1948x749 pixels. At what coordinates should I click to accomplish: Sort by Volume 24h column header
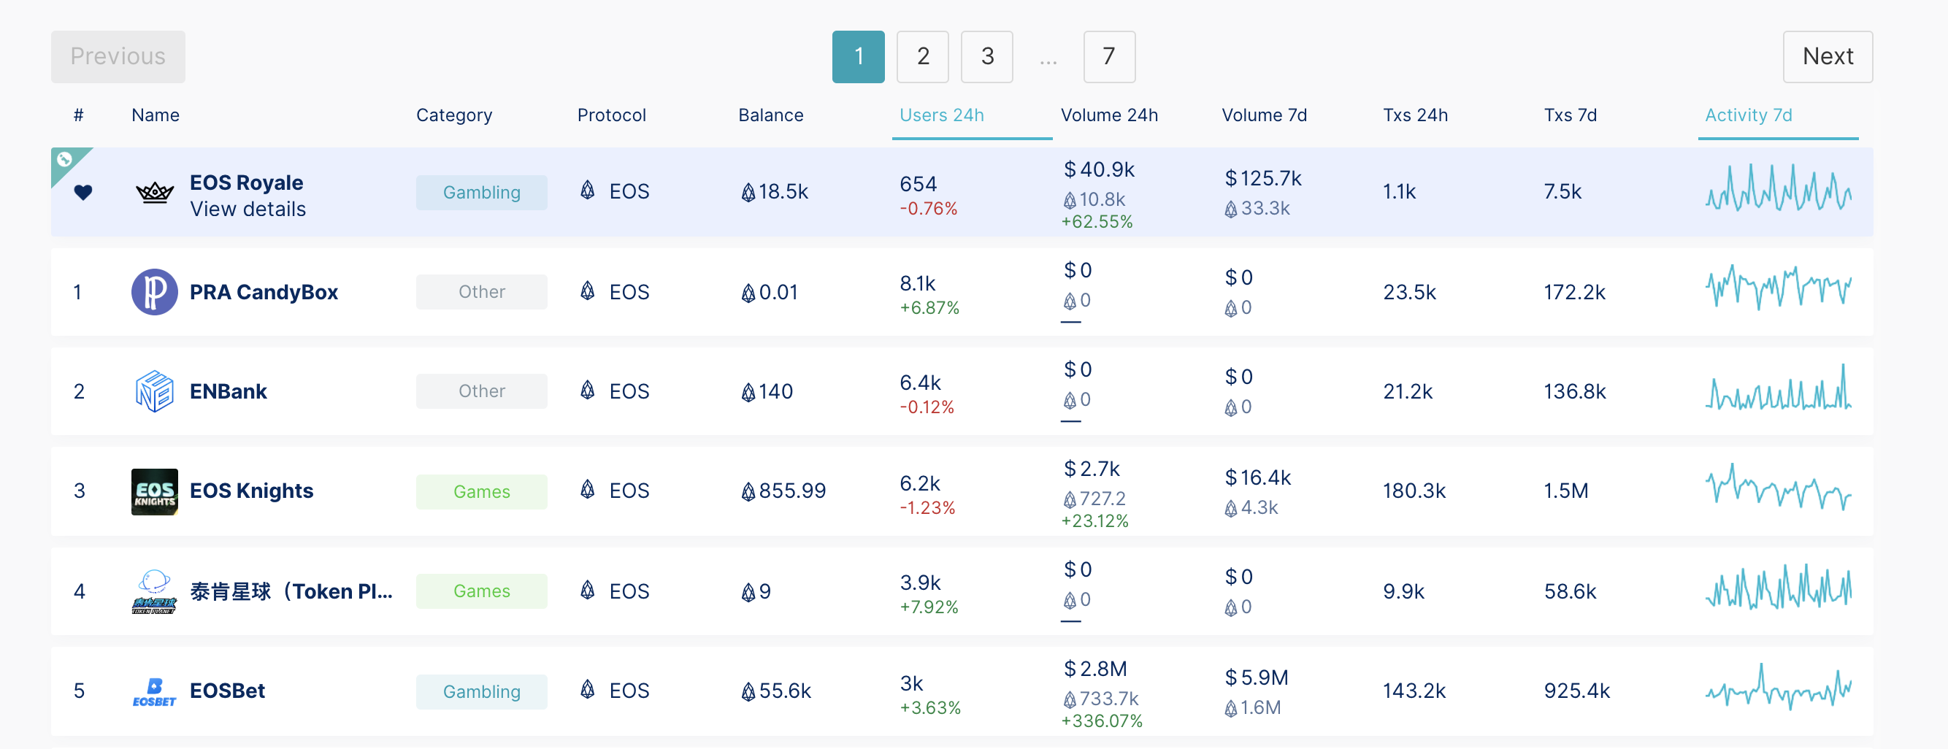[x=1108, y=115]
